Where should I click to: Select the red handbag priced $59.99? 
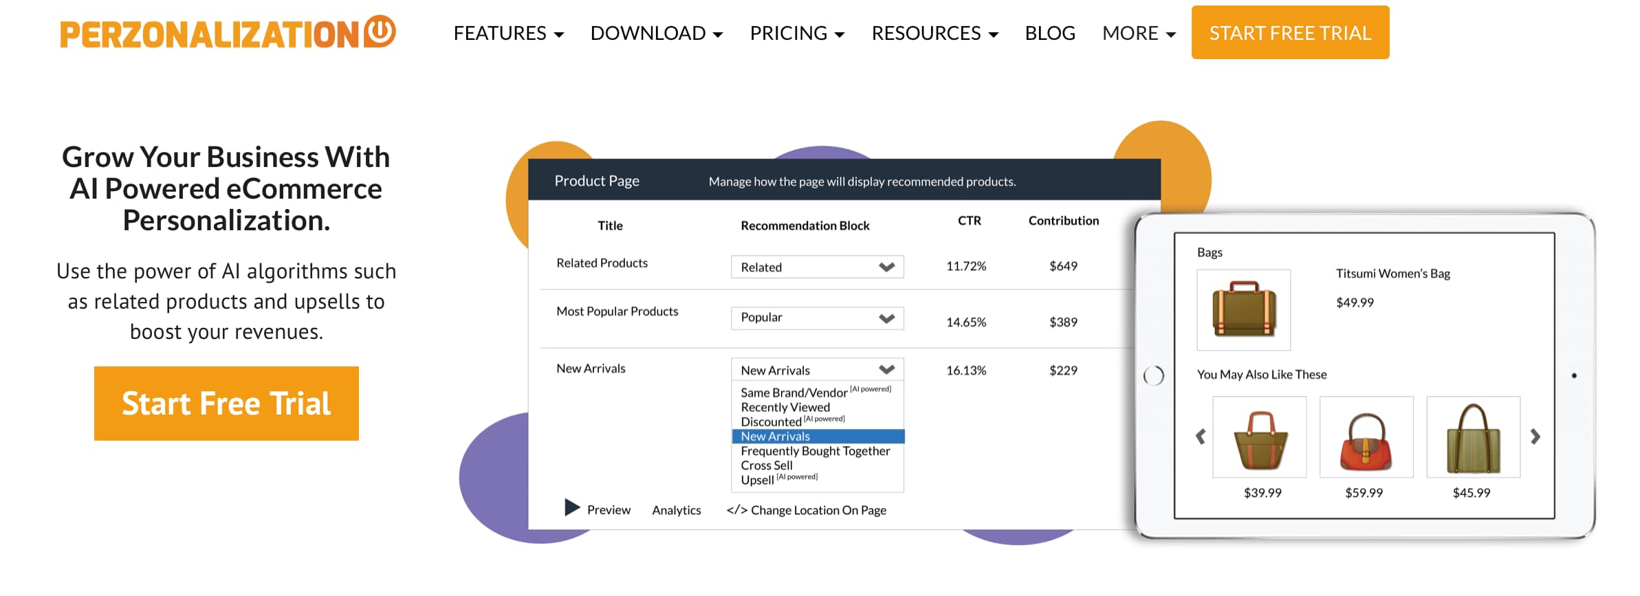point(1366,438)
